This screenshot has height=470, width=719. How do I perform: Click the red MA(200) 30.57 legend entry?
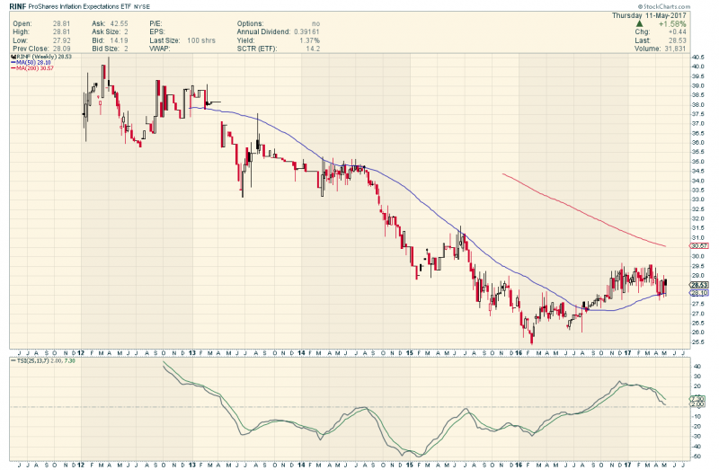click(x=32, y=68)
